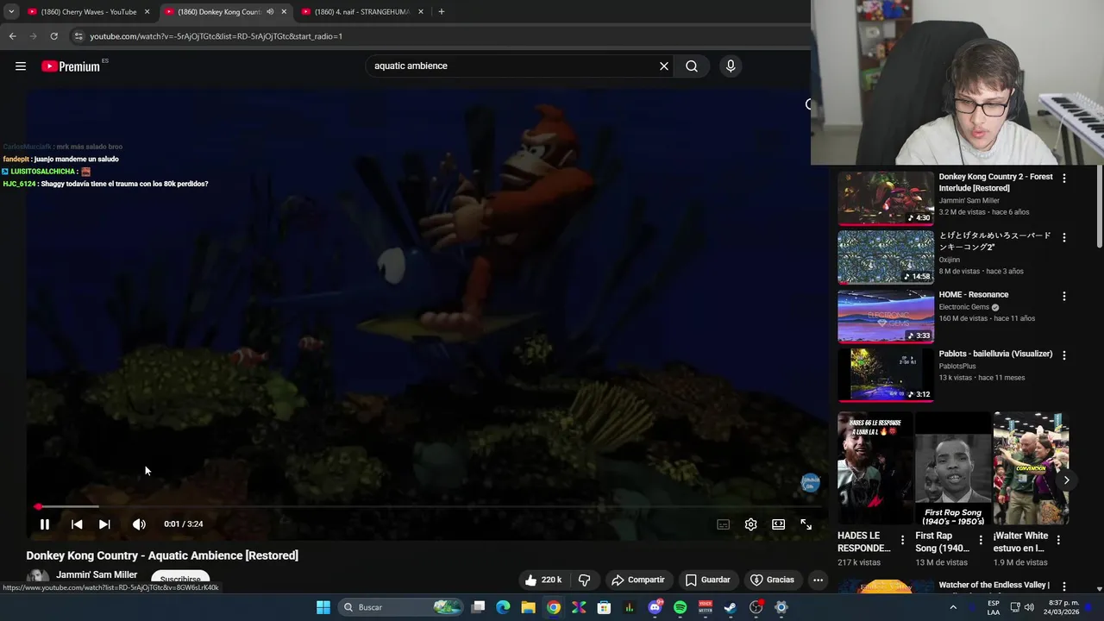Run the search with the magnifier button
The image size is (1104, 621).
click(x=692, y=66)
